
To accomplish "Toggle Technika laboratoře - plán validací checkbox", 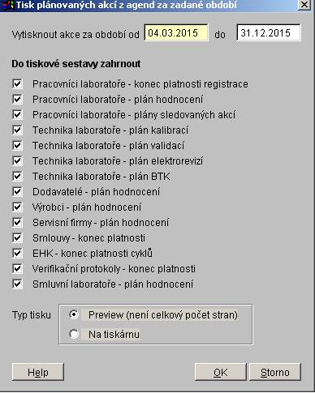I will (17, 145).
